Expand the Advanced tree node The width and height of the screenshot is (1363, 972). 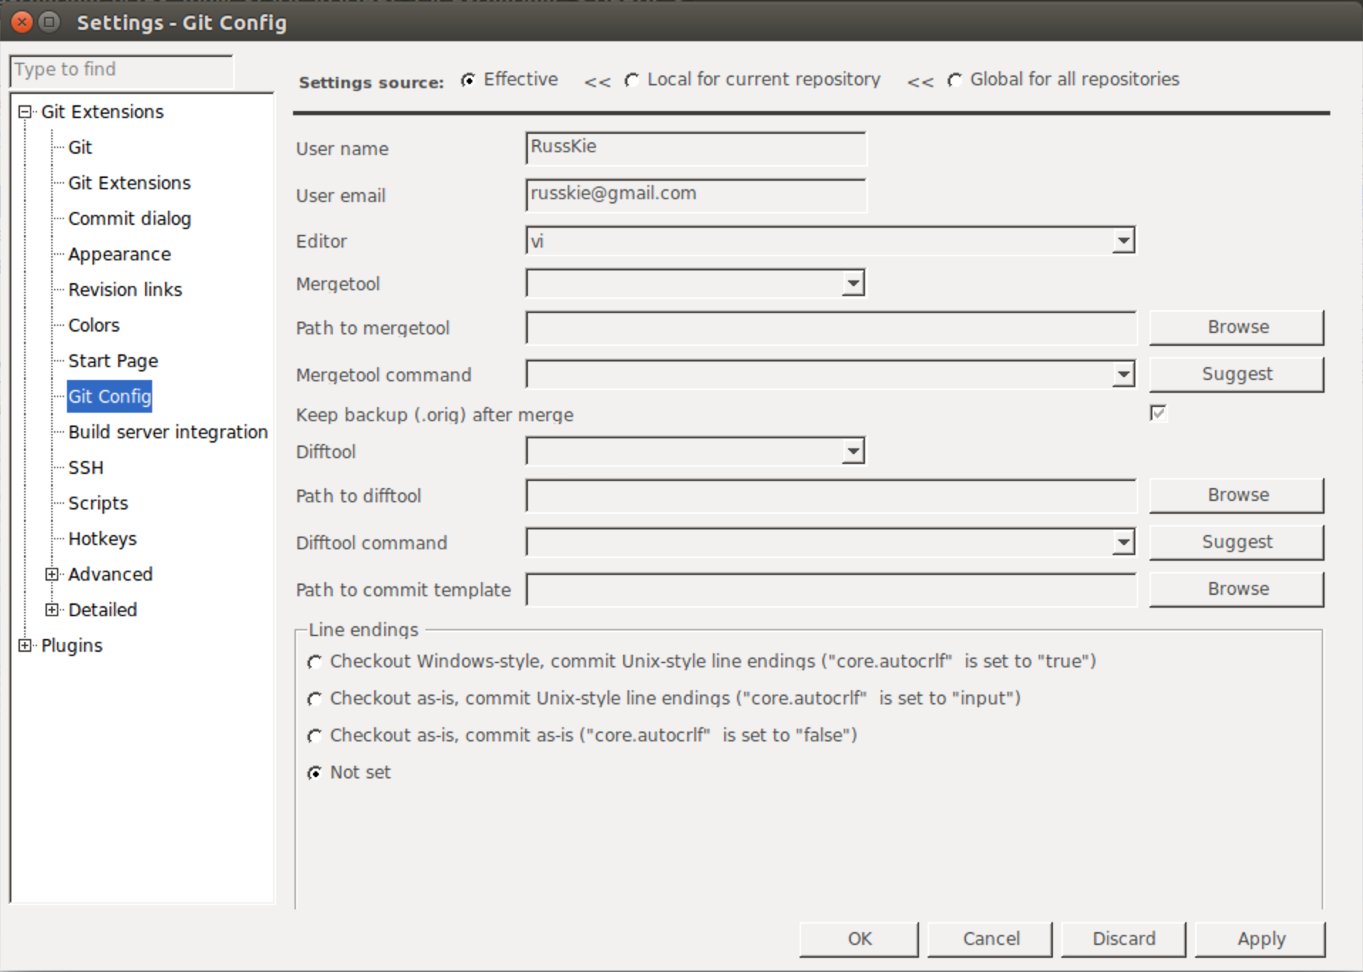pos(52,574)
